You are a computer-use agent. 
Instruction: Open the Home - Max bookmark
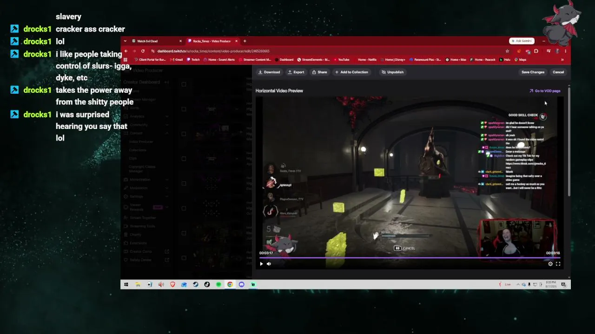(456, 60)
